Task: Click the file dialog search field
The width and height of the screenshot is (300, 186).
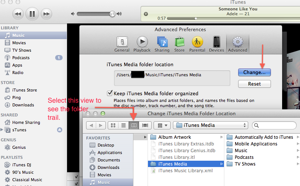Action: point(274,125)
